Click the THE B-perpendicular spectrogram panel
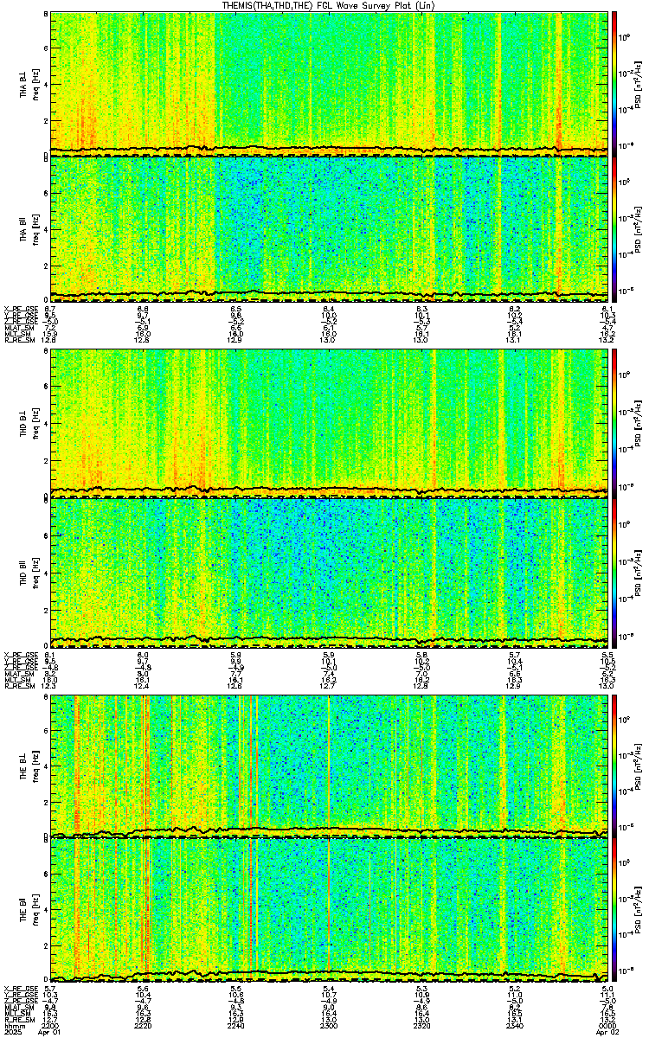649x1038 pixels. [330, 765]
